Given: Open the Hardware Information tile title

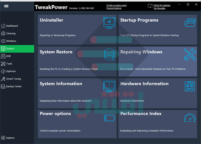Looking at the screenshot, I should [144, 84].
